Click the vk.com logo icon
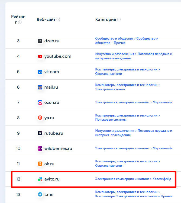Screen dimensions: 181x203 [40, 72]
